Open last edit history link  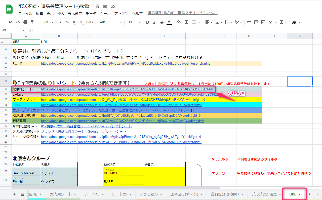183,13
